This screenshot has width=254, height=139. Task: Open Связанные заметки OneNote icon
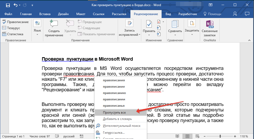point(209,24)
